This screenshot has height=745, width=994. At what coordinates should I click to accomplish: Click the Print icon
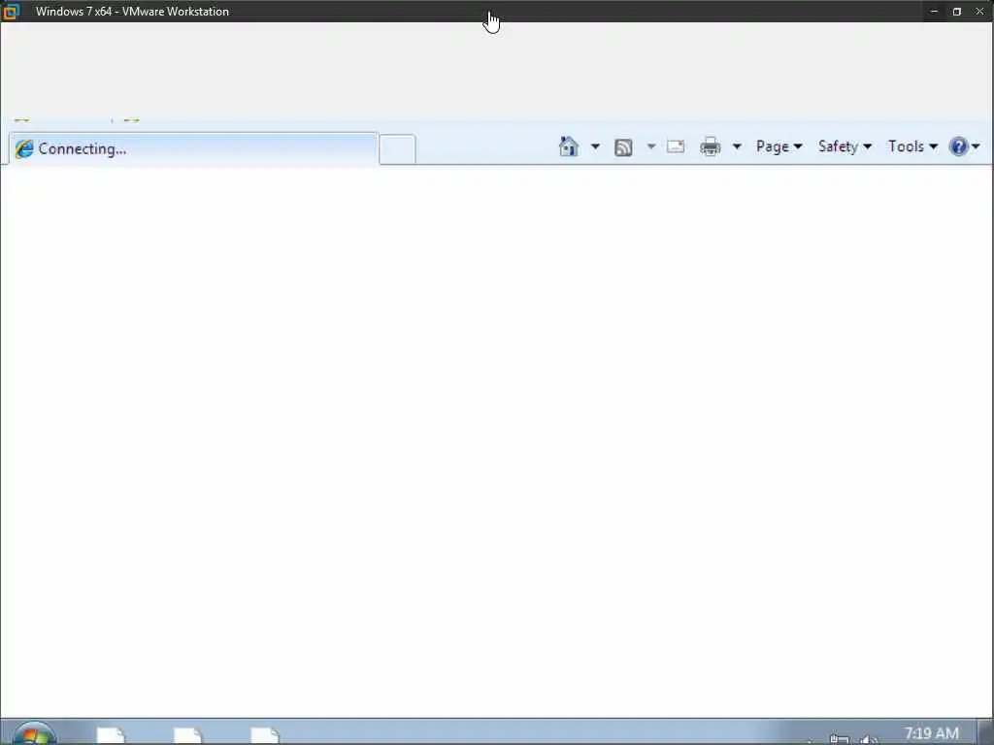tap(710, 146)
